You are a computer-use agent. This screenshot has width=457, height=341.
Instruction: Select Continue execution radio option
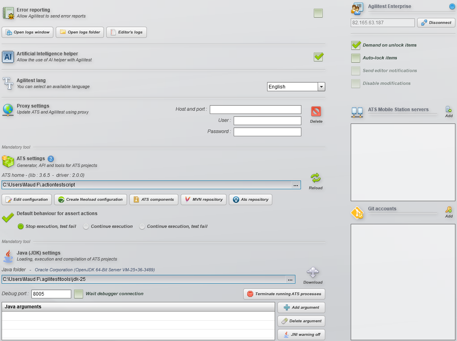click(86, 226)
